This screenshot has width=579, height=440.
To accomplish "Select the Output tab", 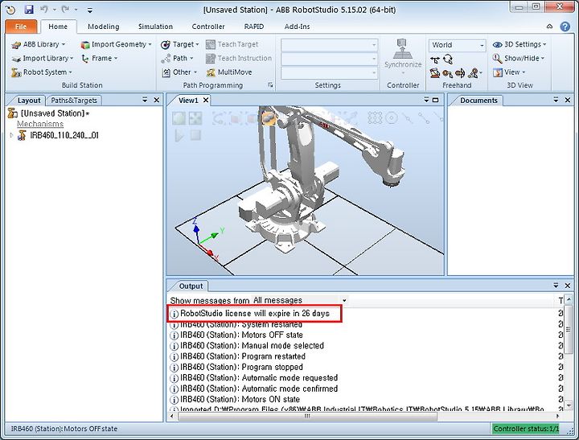I will click(x=191, y=286).
